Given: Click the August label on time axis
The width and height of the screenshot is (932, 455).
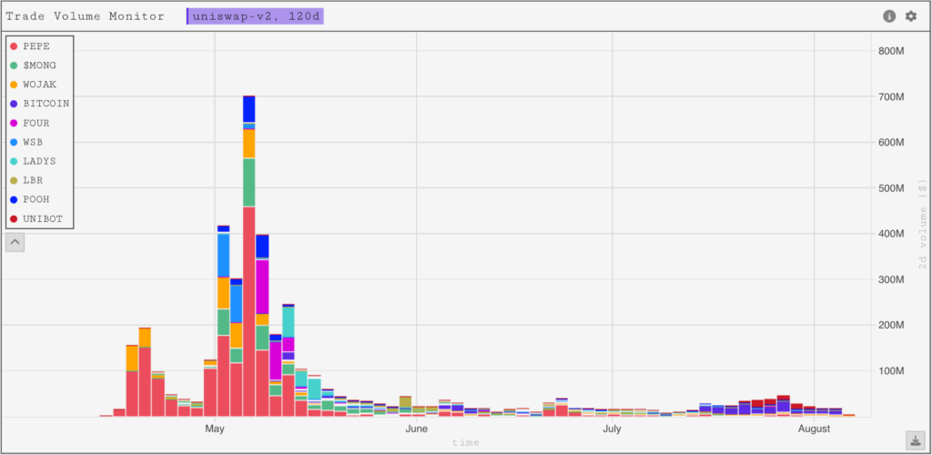Looking at the screenshot, I should [x=814, y=429].
